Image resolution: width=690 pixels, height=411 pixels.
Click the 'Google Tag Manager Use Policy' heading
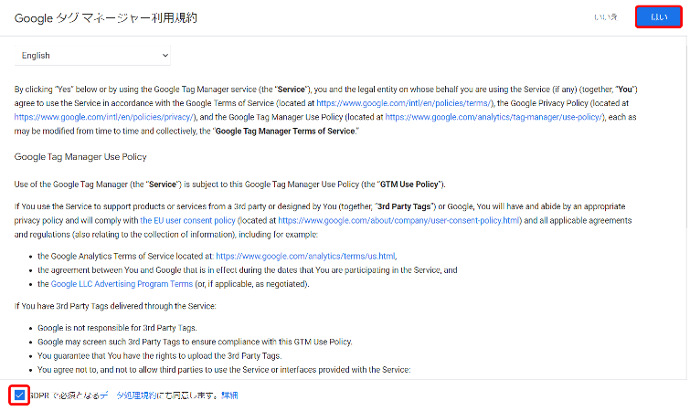pyautogui.click(x=80, y=157)
